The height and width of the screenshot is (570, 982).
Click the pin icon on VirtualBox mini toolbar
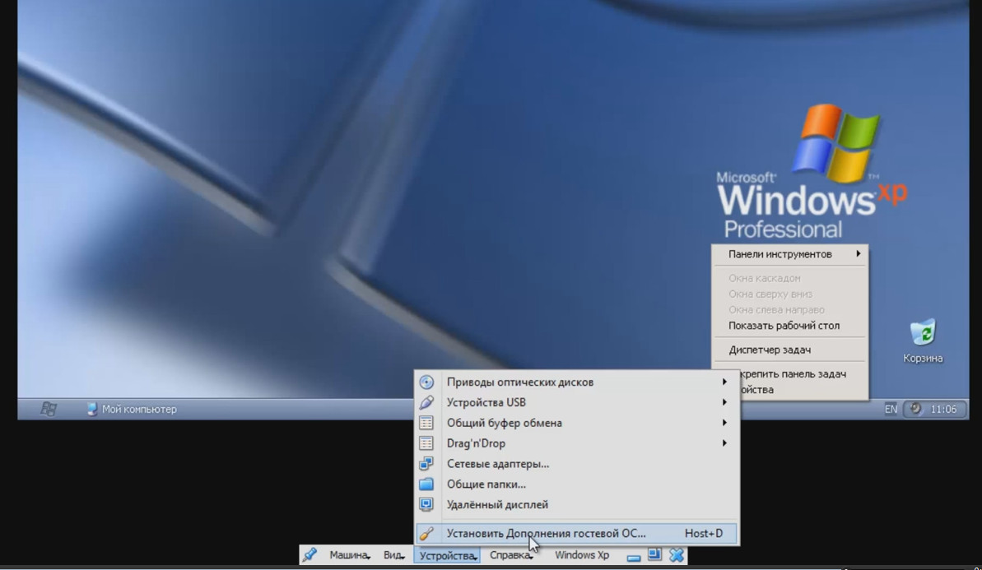(309, 555)
